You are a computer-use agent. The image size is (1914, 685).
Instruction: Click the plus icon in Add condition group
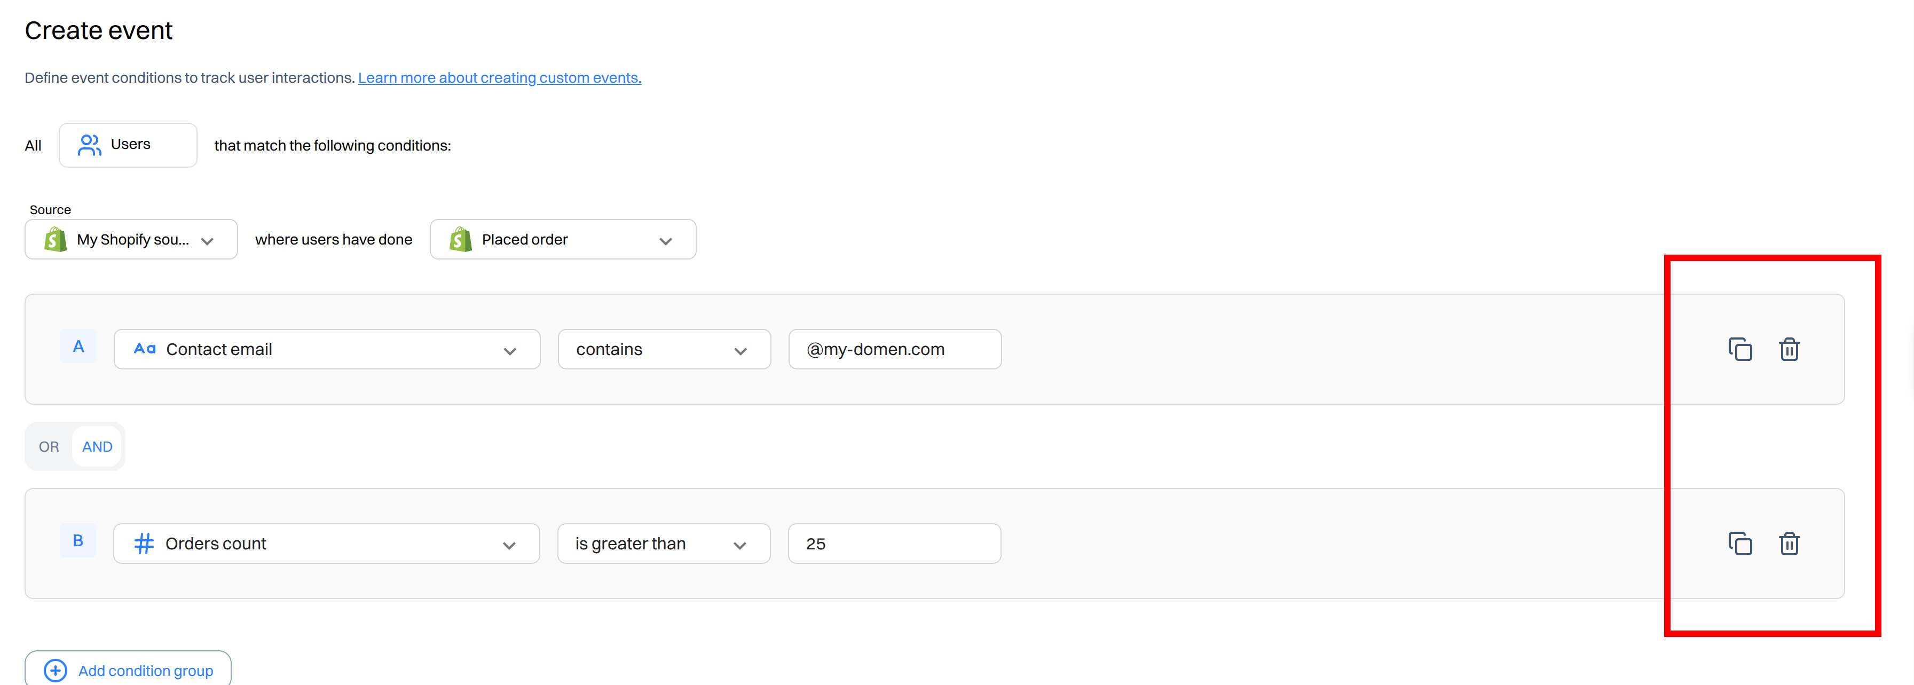(55, 670)
